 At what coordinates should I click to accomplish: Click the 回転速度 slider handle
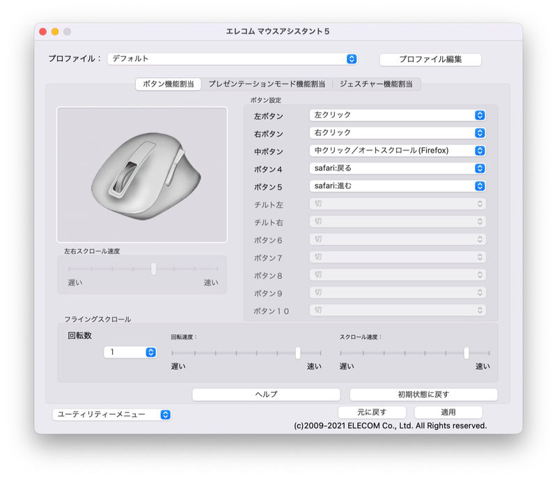click(x=297, y=352)
